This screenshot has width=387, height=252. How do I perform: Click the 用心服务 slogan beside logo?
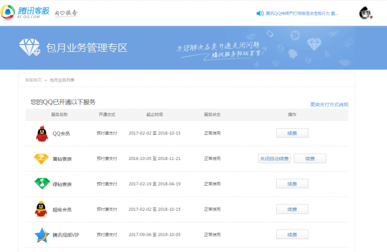pos(66,13)
